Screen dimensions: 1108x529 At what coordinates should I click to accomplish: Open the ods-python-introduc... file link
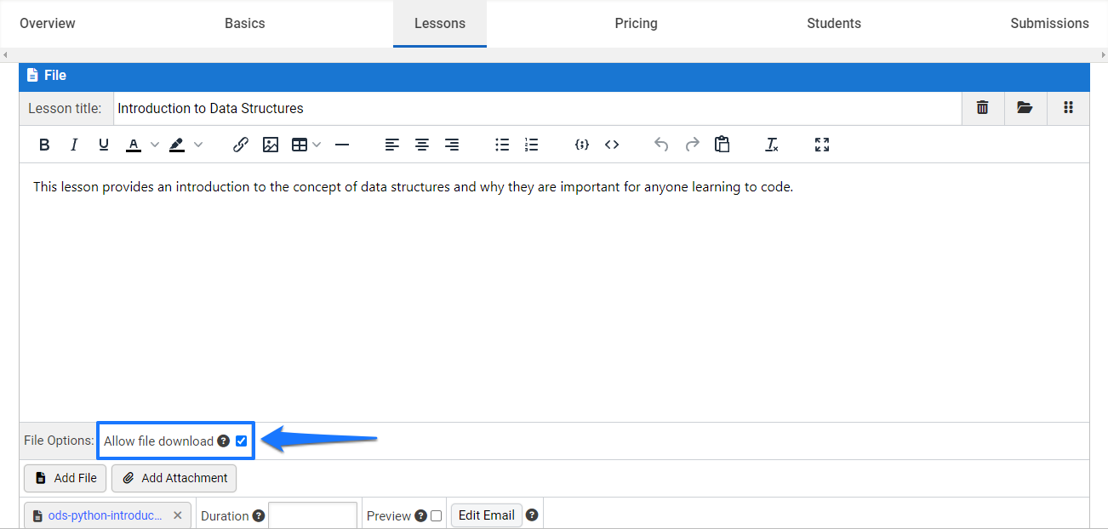105,515
